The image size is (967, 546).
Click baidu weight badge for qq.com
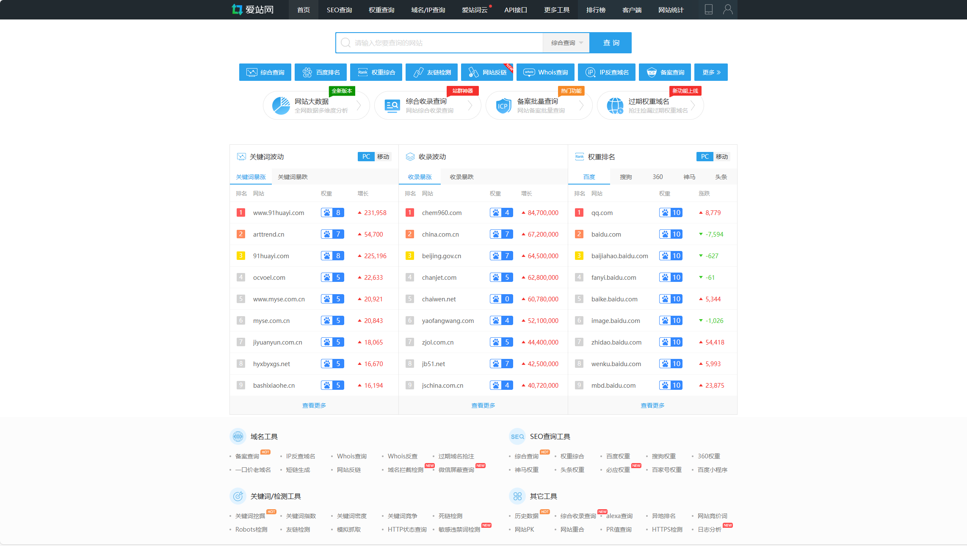click(671, 212)
